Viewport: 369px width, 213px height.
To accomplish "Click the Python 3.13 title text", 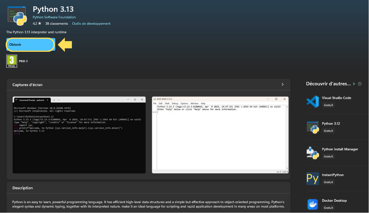I will tap(53, 9).
